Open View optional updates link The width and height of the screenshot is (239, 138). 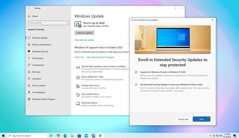pyautogui.click(x=84, y=40)
